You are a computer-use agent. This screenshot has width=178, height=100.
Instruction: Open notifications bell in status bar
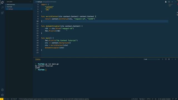[176, 99]
